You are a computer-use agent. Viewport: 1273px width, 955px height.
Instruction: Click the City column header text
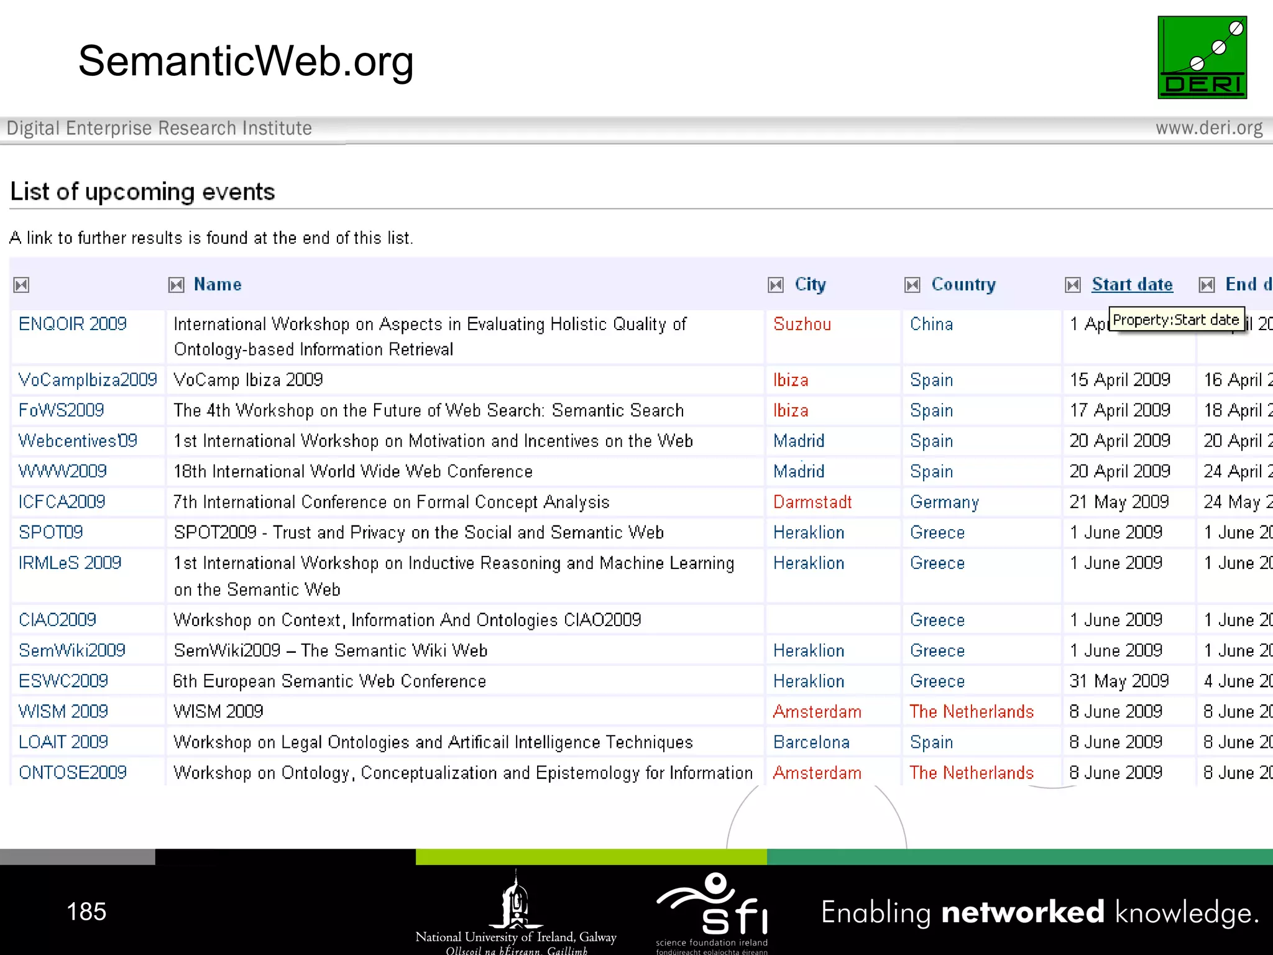coord(810,284)
